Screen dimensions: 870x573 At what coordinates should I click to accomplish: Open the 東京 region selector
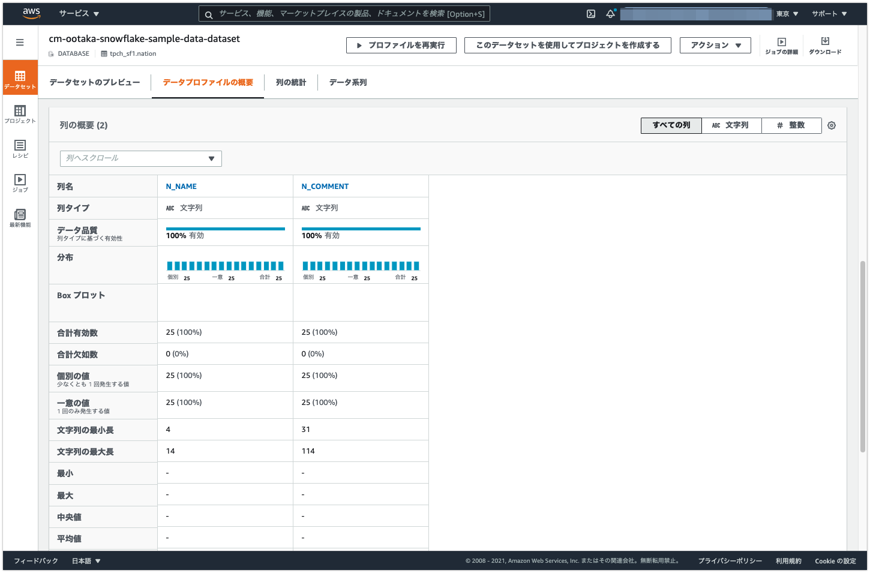(787, 13)
